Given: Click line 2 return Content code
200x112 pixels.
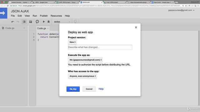Looking at the screenshot, I should tap(49, 37).
